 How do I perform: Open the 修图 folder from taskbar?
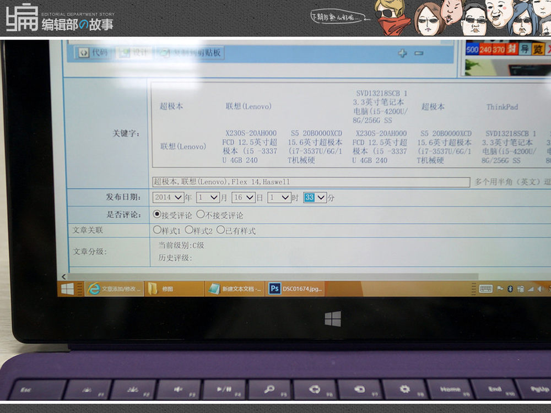[x=174, y=289]
